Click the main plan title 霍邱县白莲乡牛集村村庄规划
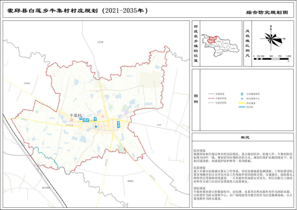 (x=53, y=11)
